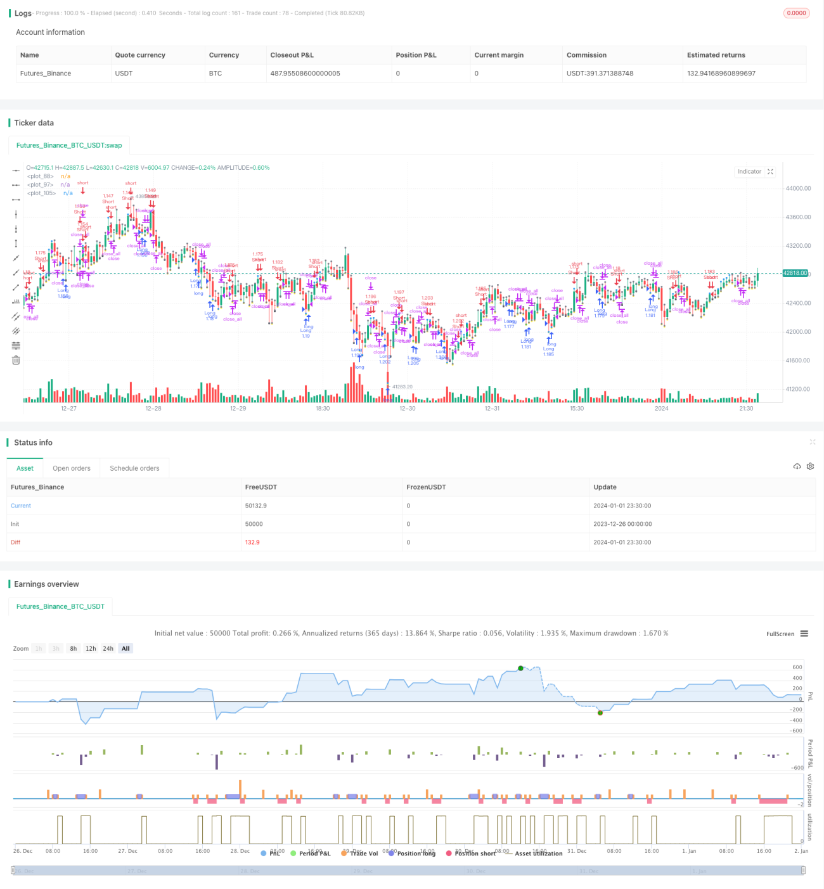Toggle Trade Vol series in legend
This screenshot has width=824, height=889.
click(359, 854)
